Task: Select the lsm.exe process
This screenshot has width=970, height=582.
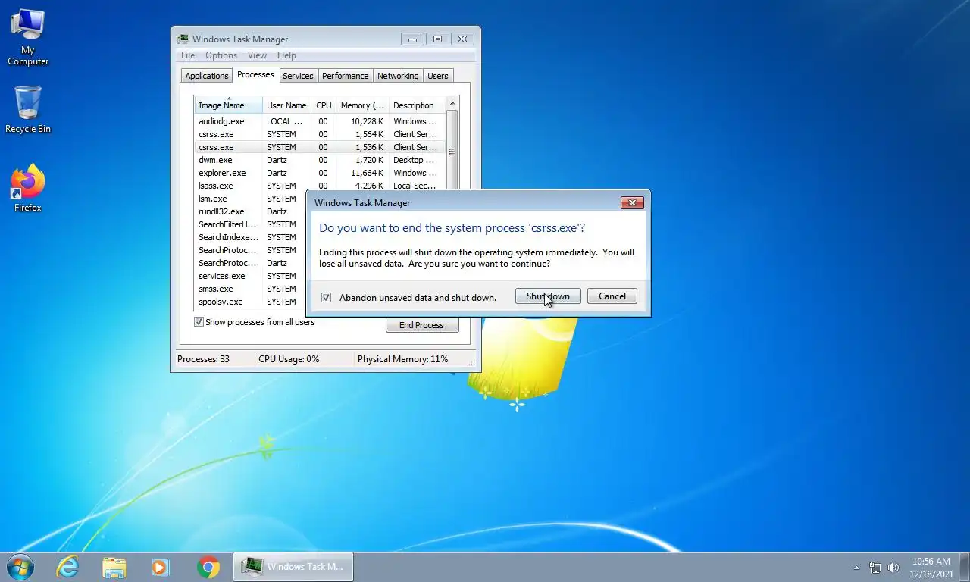Action: (x=250, y=199)
